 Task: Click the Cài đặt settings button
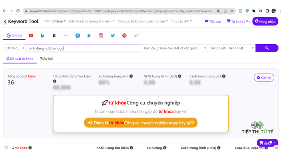[264, 78]
